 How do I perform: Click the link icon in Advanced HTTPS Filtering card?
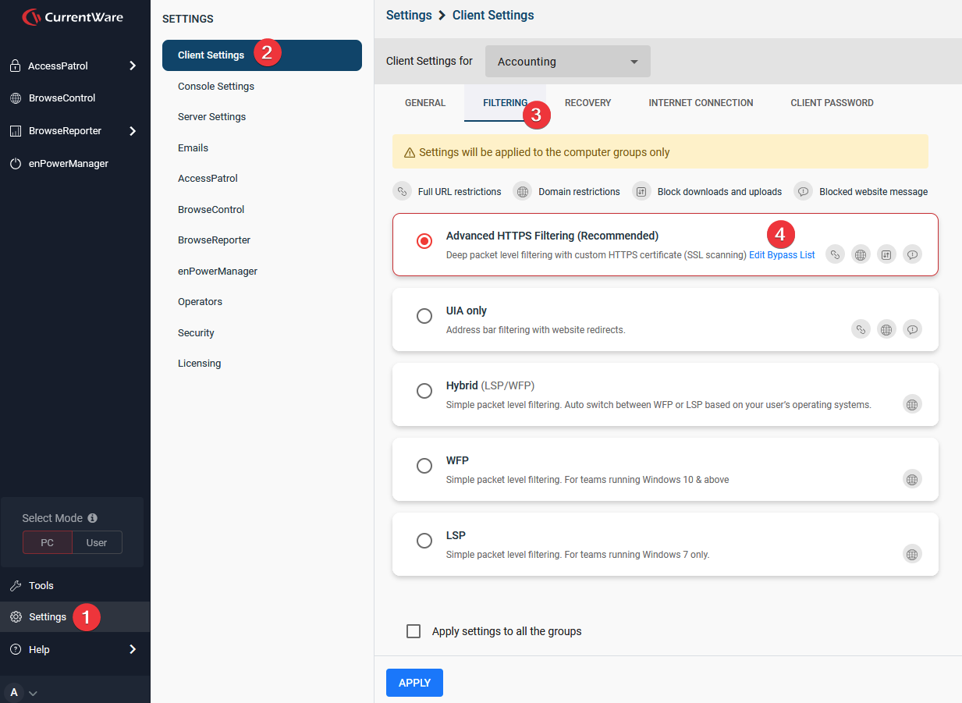tap(836, 254)
